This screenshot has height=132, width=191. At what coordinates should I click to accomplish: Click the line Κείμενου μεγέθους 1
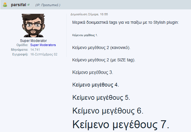[x=85, y=35]
